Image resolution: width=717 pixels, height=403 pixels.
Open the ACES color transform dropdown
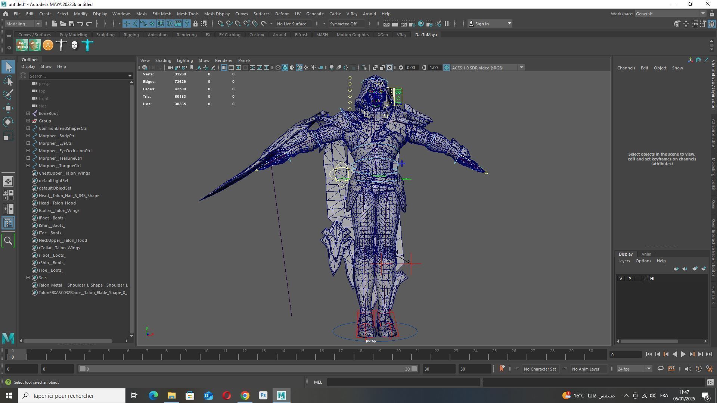pos(488,68)
